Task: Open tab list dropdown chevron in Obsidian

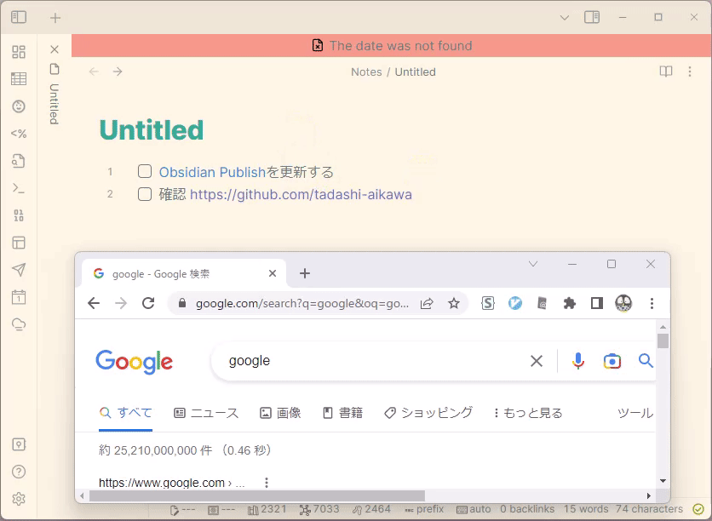Action: (x=565, y=18)
